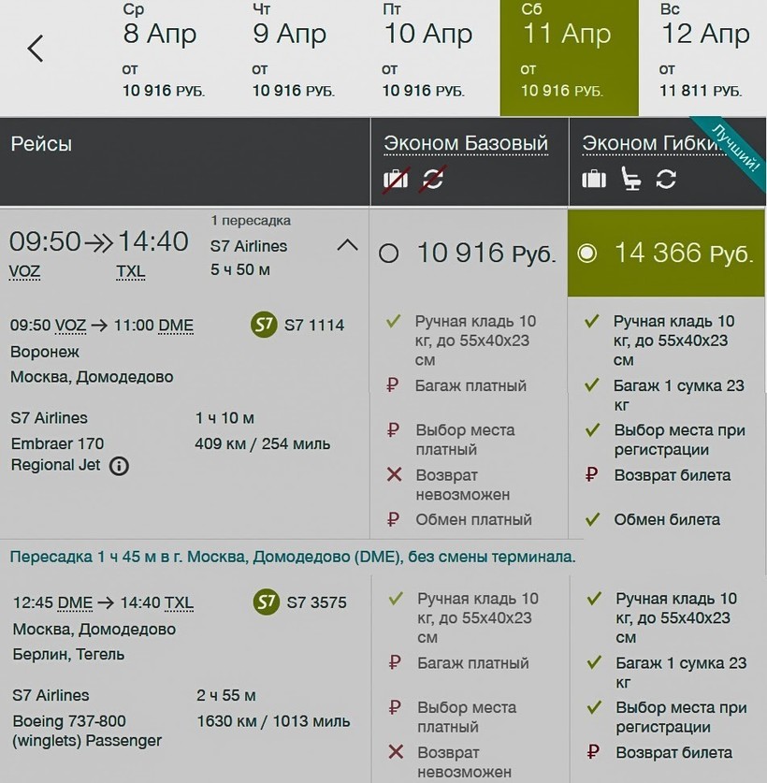
Task: Select the 14 366 Руб. fare radio button
Action: pyautogui.click(x=587, y=254)
